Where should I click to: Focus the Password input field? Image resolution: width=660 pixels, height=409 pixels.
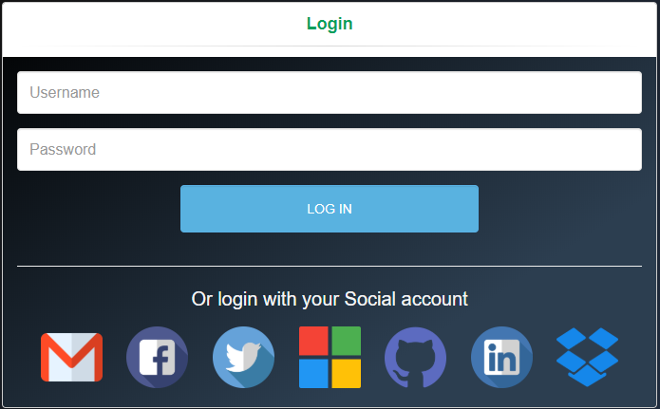[x=330, y=149]
